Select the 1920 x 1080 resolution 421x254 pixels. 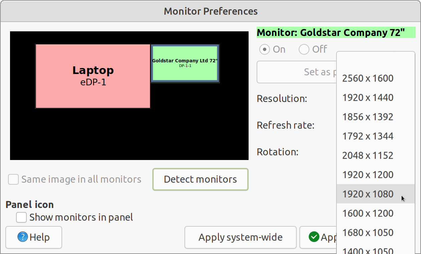368,194
